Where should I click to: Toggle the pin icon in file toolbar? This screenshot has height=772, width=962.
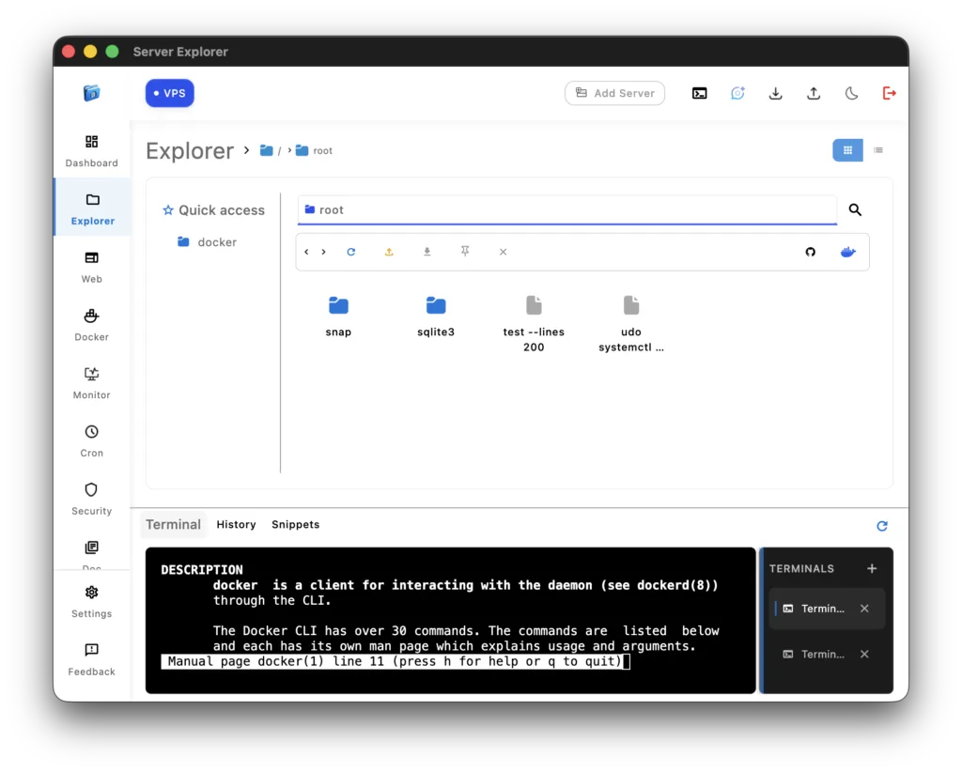click(464, 252)
